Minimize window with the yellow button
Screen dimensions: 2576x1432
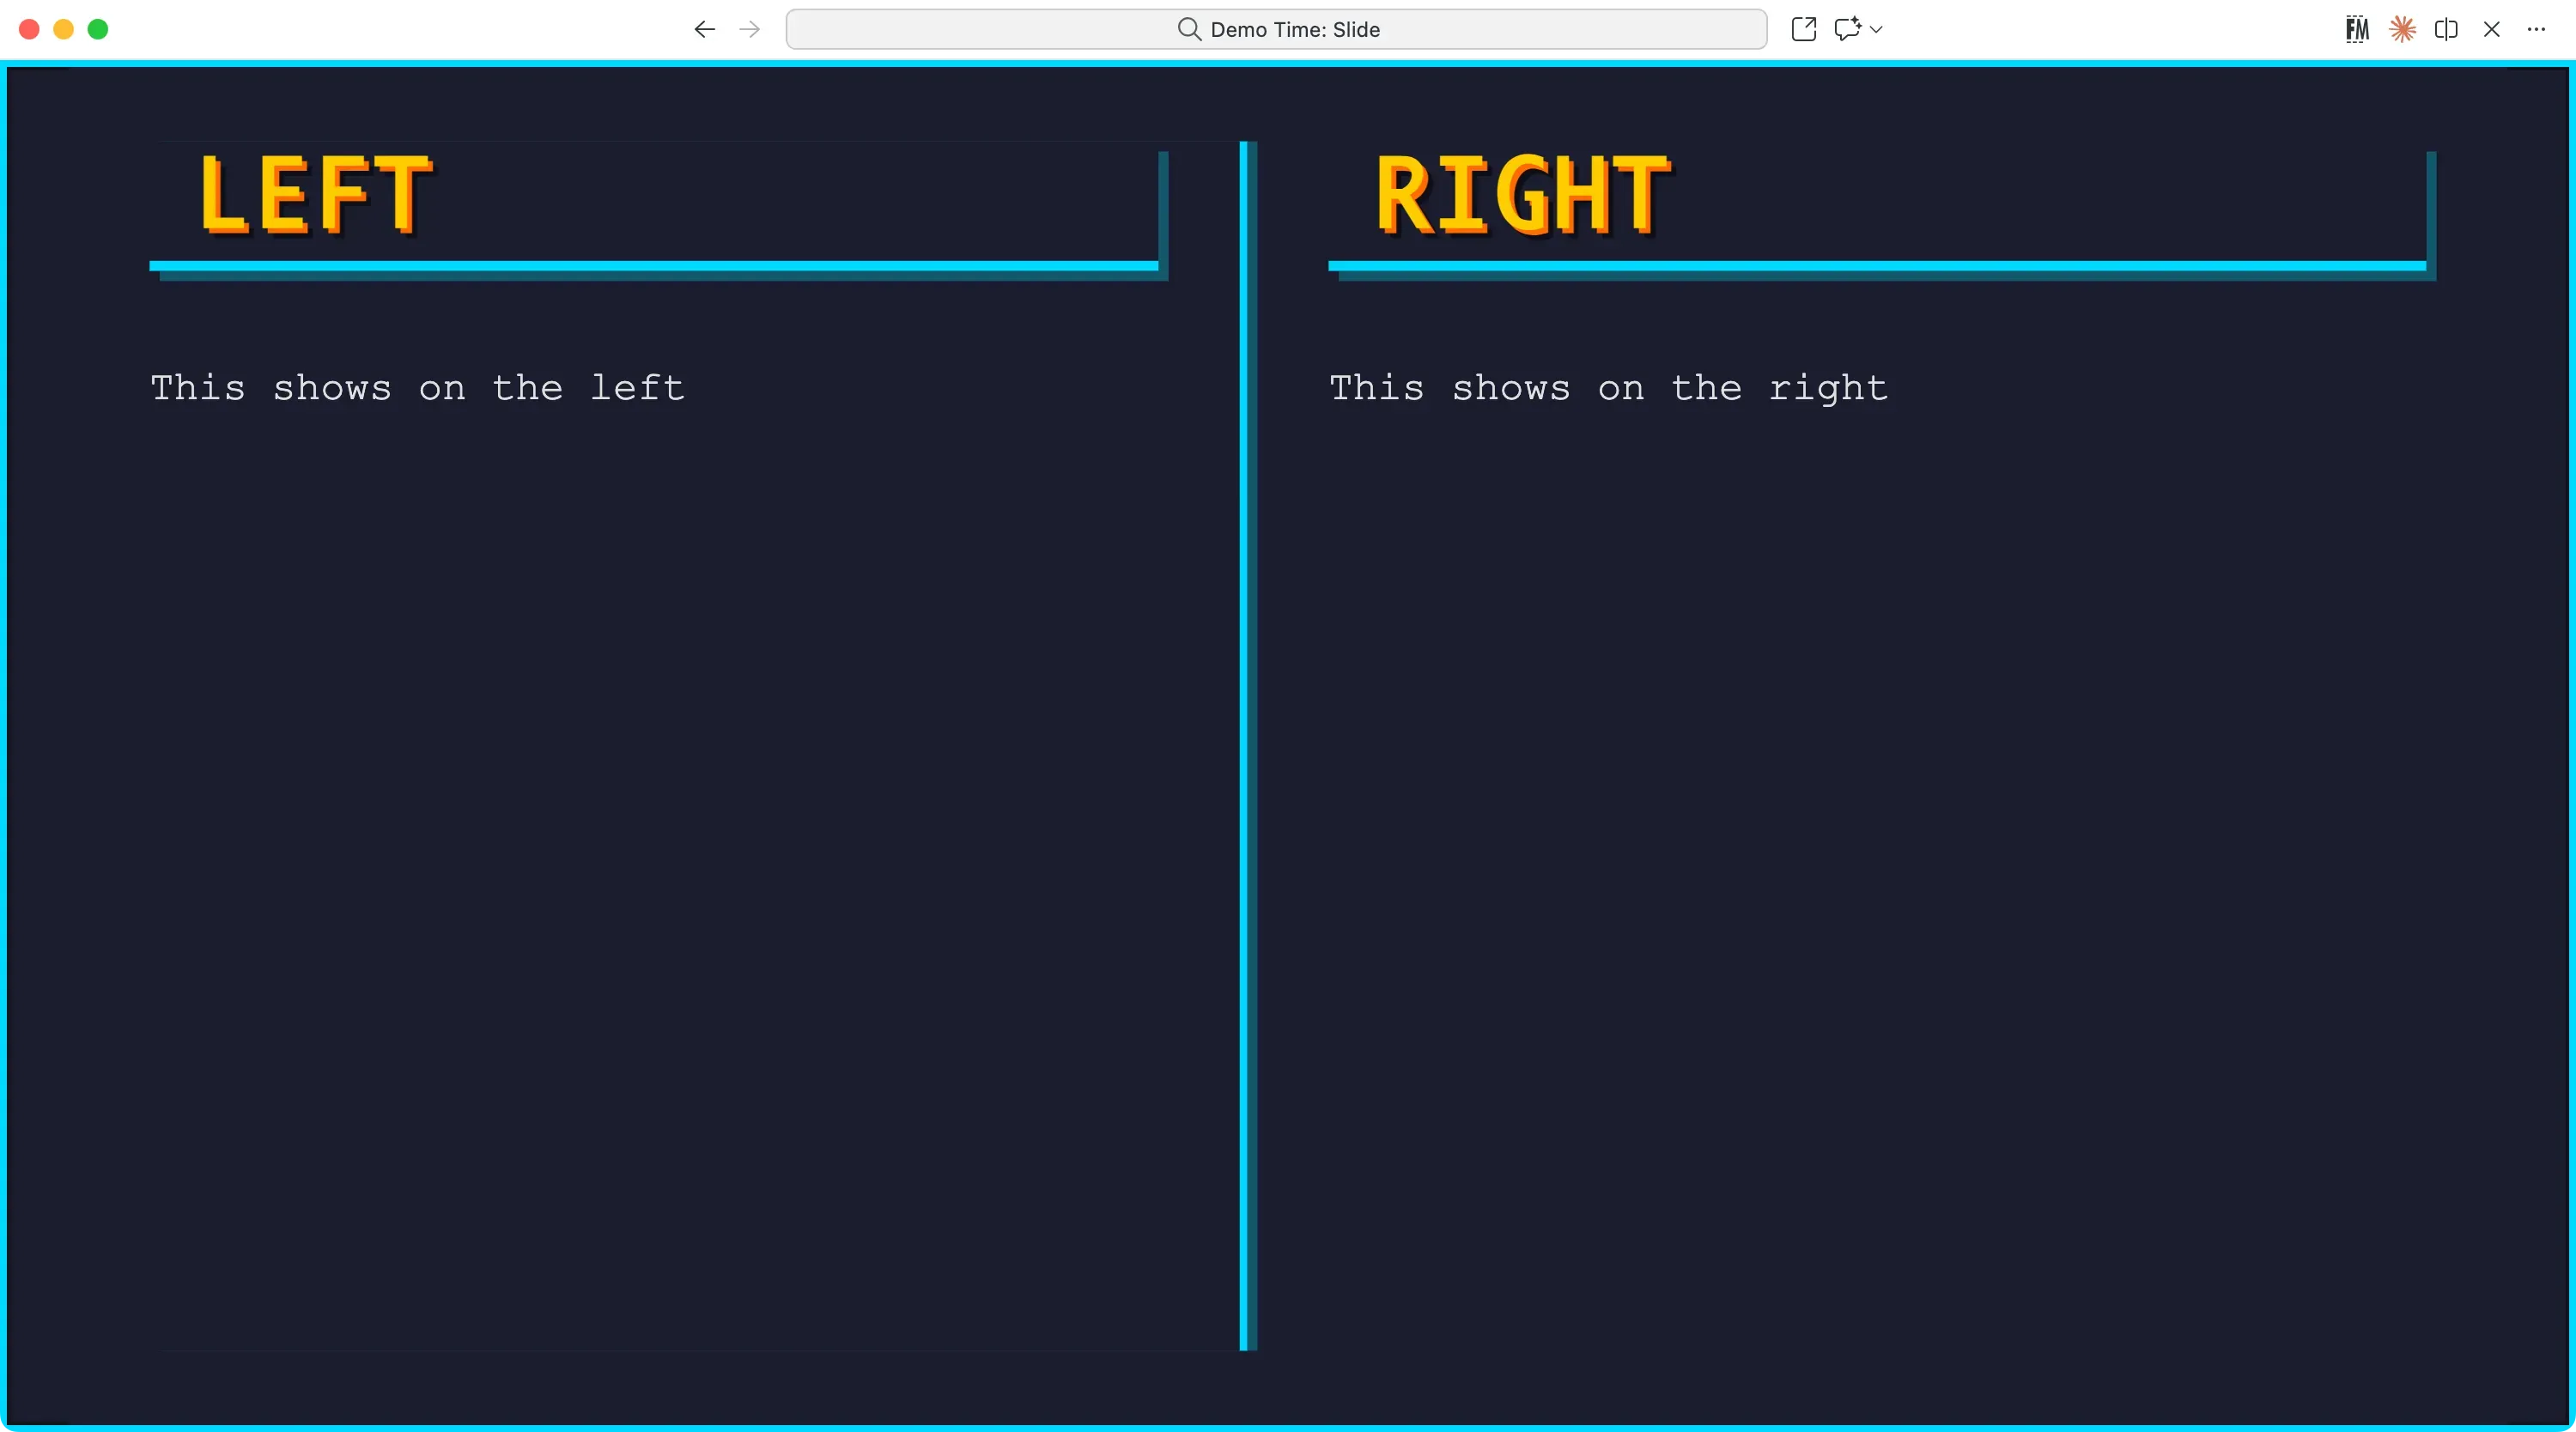coord(63,30)
